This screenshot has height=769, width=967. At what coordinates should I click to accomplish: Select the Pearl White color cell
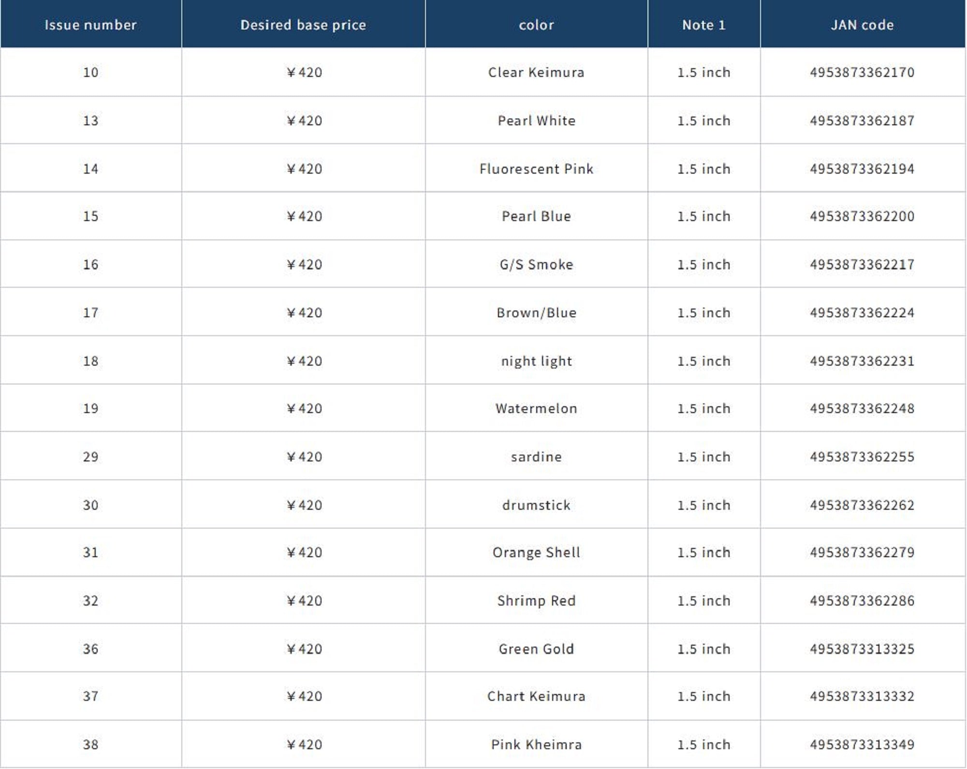pos(536,120)
